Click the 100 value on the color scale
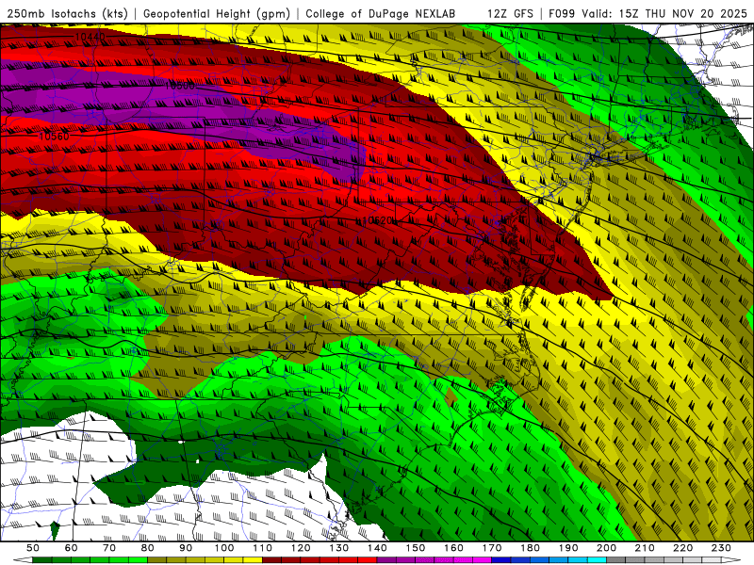Viewport: 754px width, 565px height. 224,548
